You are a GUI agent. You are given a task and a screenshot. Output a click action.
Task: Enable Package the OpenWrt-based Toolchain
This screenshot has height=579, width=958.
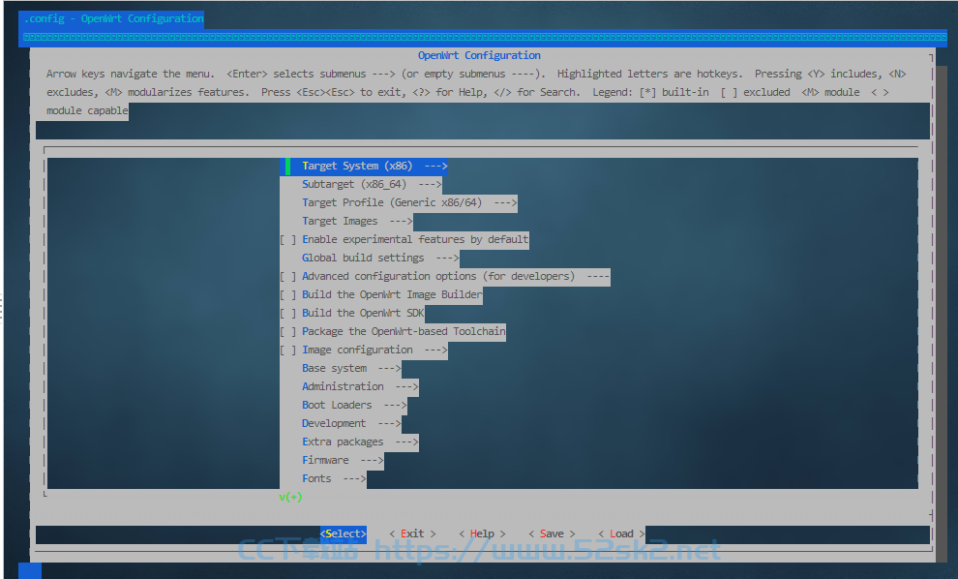click(287, 331)
